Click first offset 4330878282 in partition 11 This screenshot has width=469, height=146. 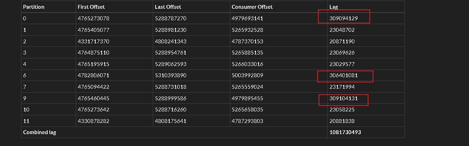click(93, 121)
